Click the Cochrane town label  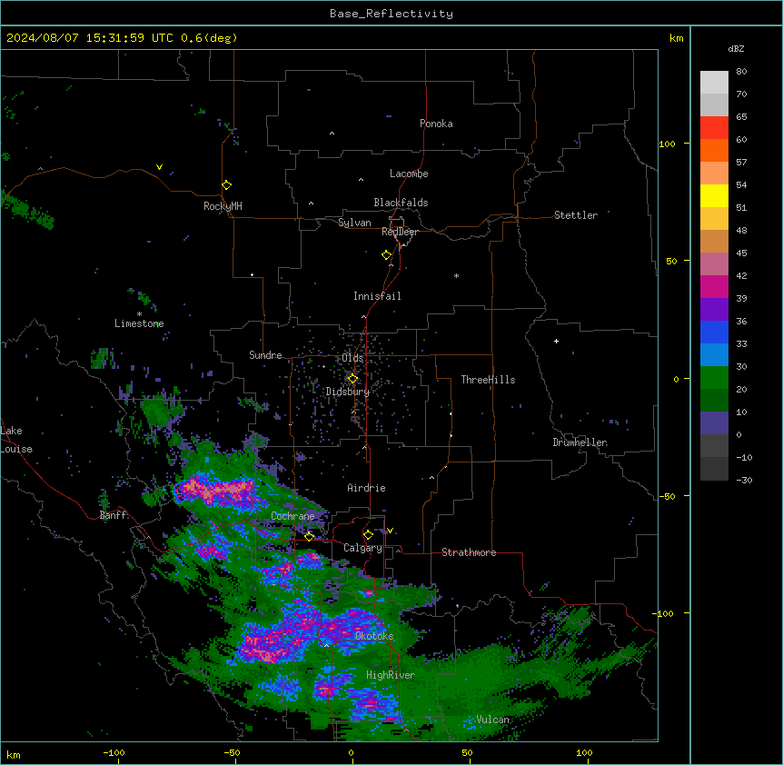[x=292, y=516]
